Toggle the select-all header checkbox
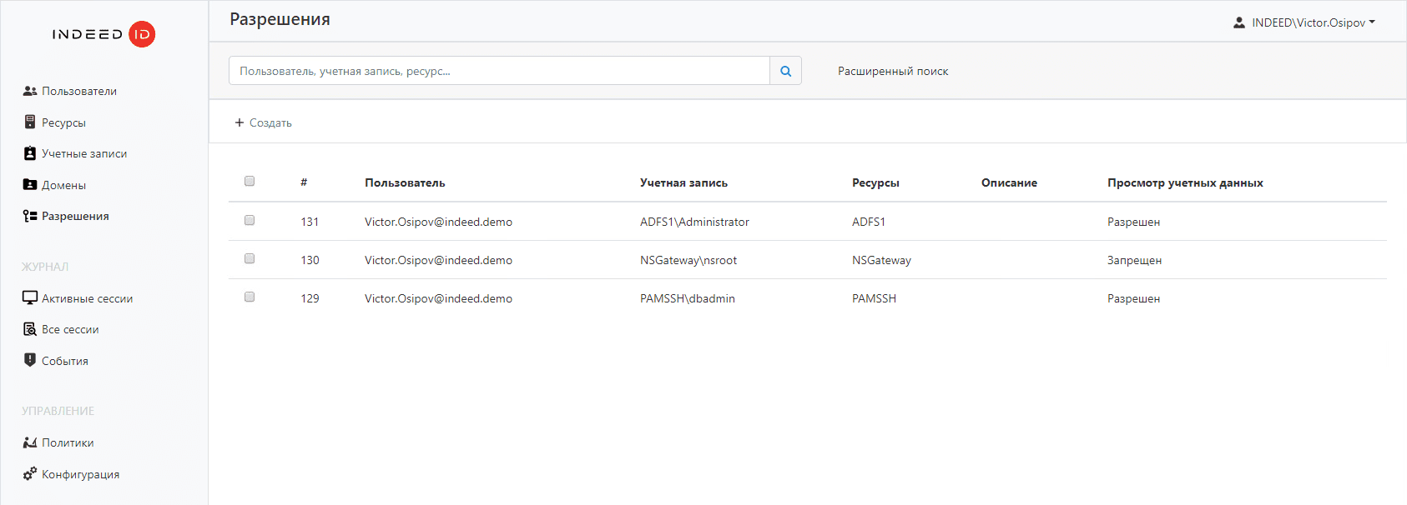This screenshot has width=1407, height=505. (250, 182)
